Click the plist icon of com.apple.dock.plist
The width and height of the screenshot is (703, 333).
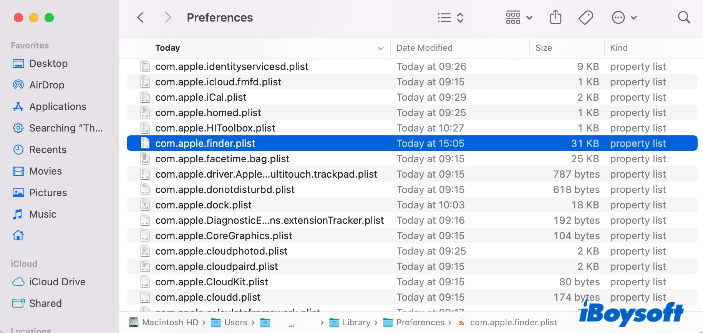(x=145, y=205)
